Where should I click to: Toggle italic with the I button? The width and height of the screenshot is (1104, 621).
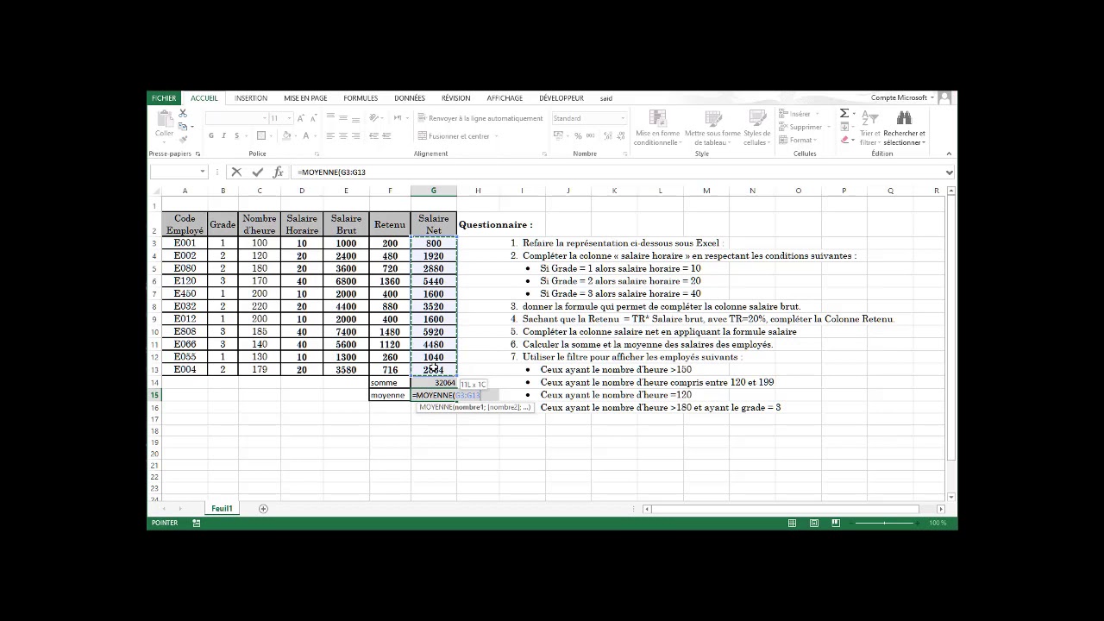[223, 136]
